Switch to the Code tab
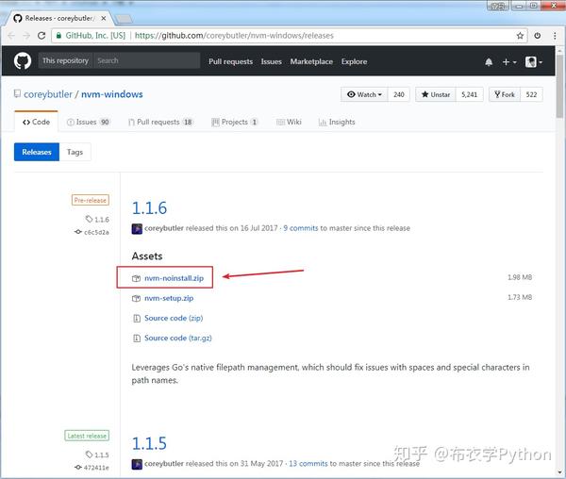Viewport: 566px width, 479px height. [36, 122]
